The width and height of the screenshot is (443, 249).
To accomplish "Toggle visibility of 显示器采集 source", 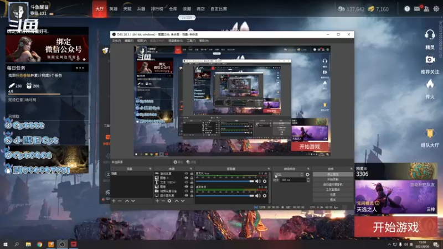I will pyautogui.click(x=186, y=195).
